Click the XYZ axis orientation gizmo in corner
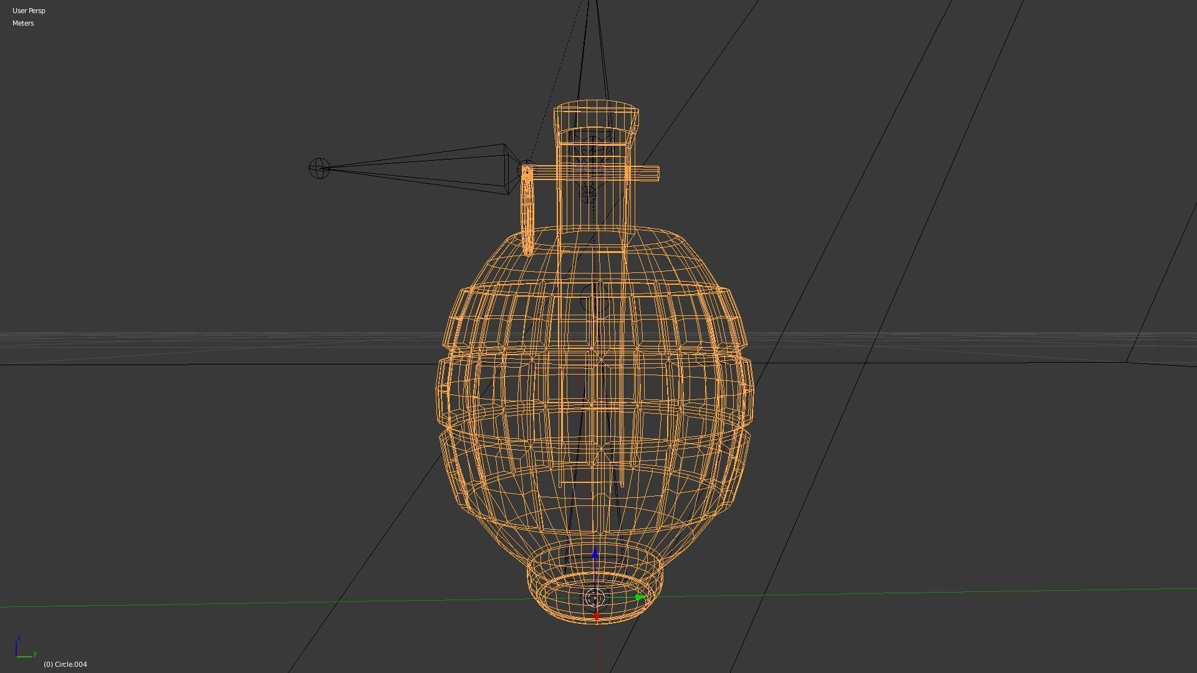 pos(25,647)
